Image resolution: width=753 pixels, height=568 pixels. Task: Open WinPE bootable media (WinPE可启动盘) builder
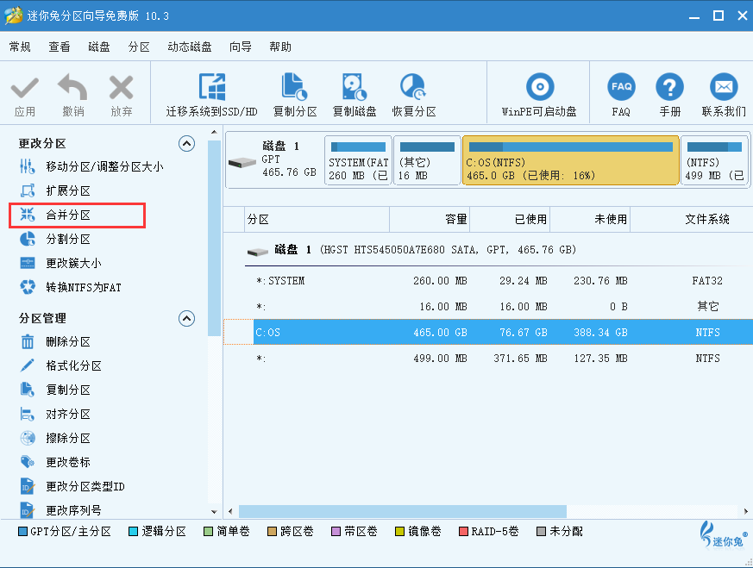[x=539, y=96]
